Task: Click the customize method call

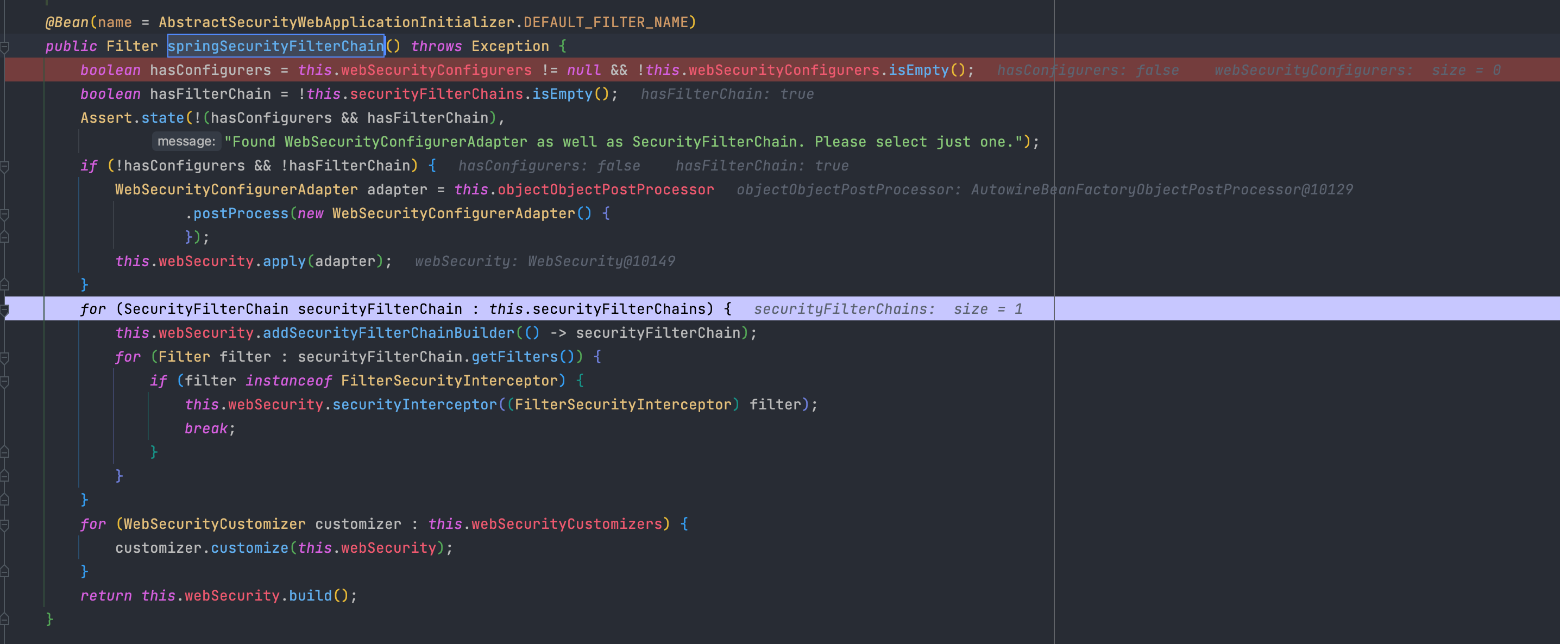Action: pos(249,548)
